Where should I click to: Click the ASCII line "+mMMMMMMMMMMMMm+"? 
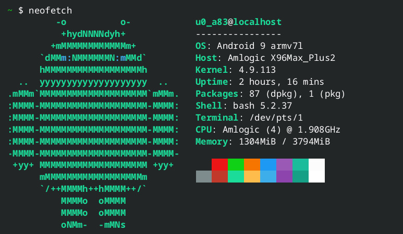point(93,46)
